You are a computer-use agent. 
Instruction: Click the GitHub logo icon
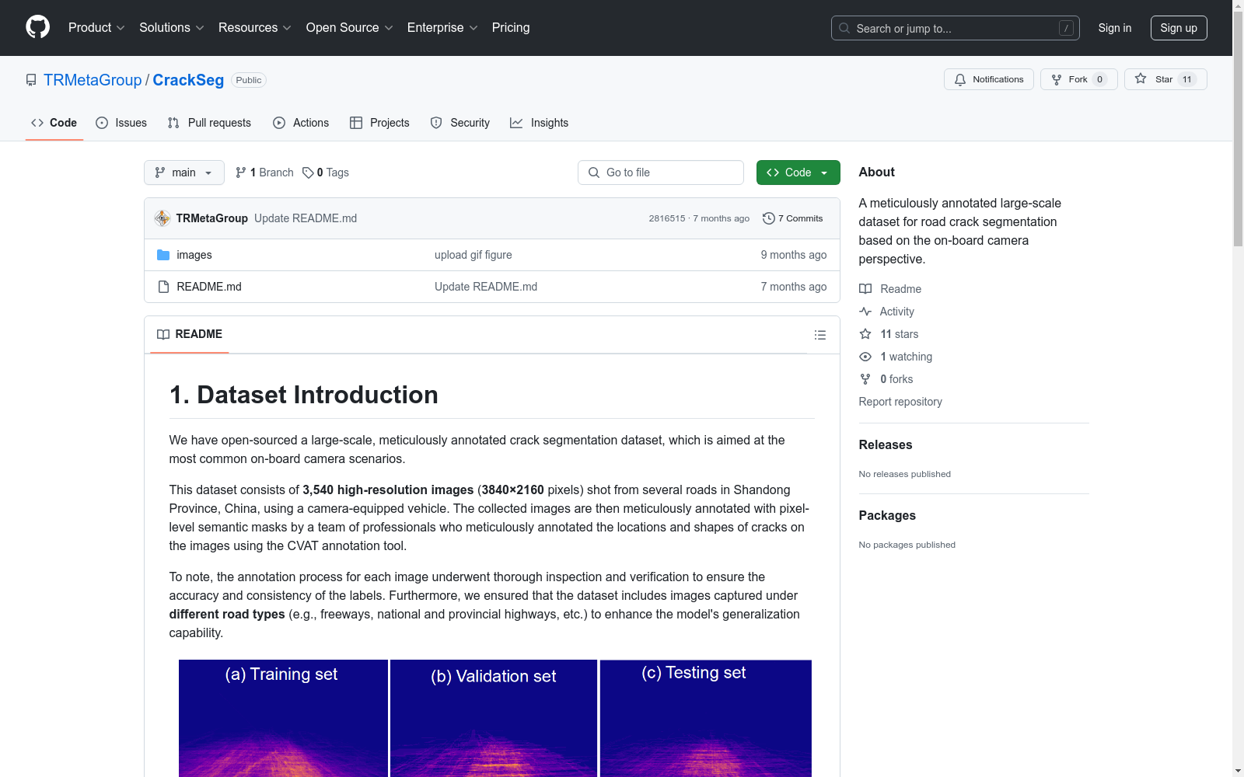pos(37,27)
